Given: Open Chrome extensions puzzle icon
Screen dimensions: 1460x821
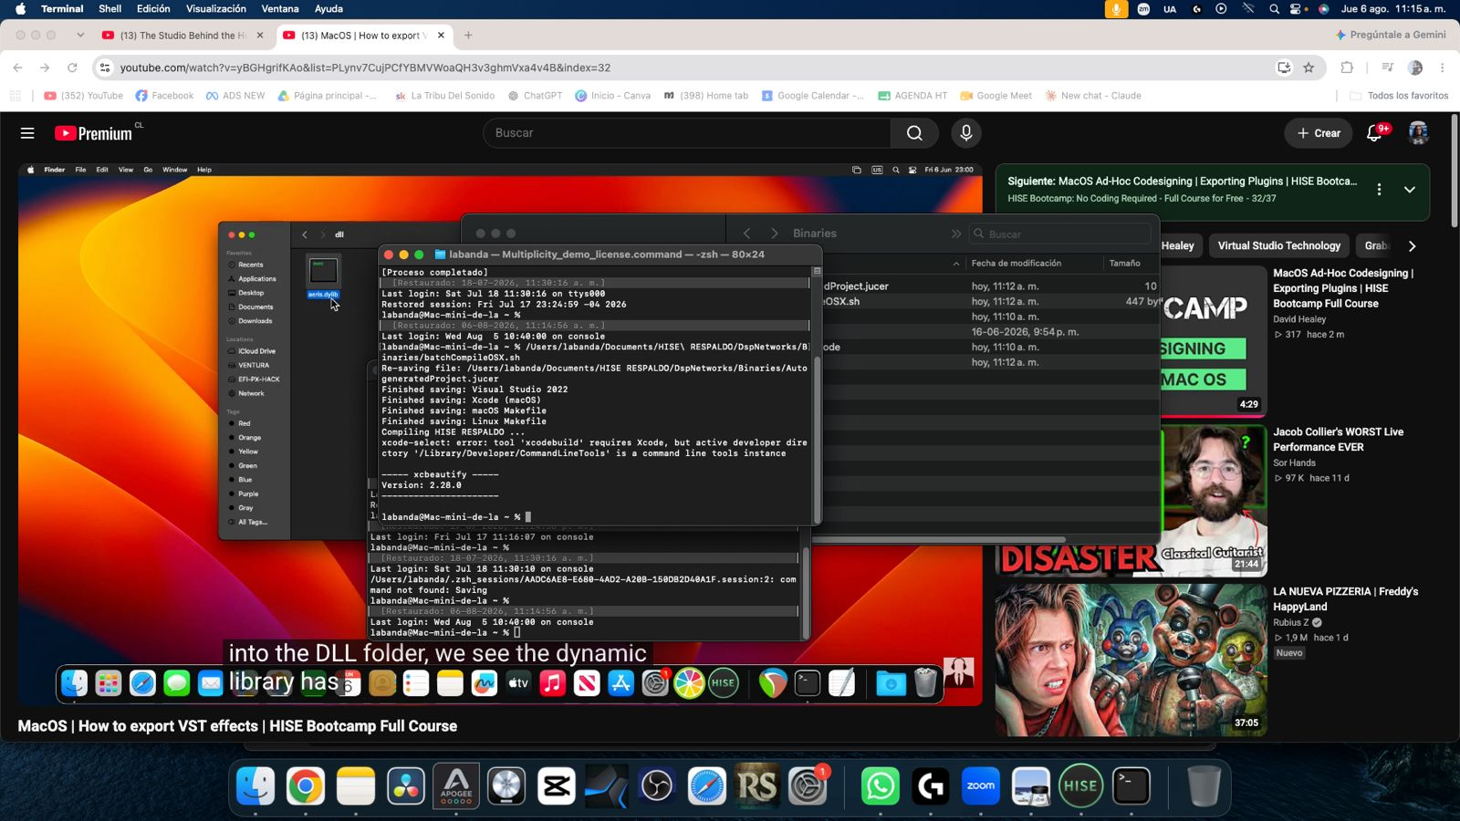Looking at the screenshot, I should (x=1347, y=68).
